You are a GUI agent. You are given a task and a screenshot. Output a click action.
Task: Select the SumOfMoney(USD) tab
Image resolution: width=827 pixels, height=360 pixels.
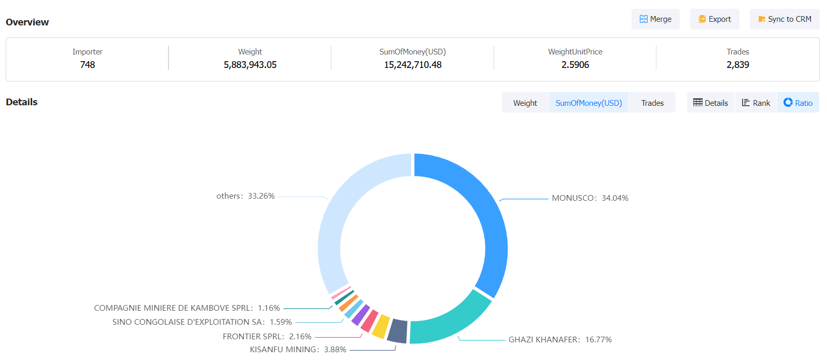tap(588, 103)
